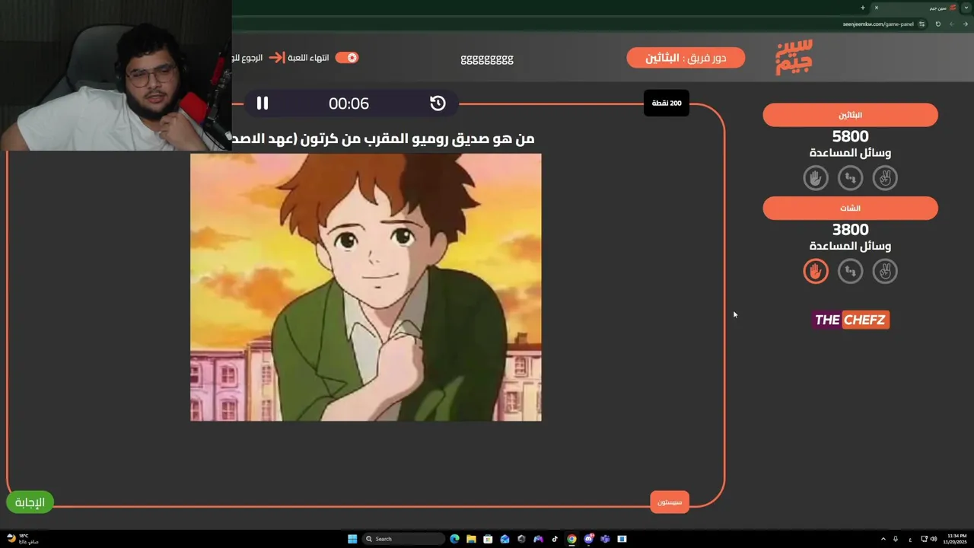Close the سين جيم browser tab
974x548 pixels.
877,8
